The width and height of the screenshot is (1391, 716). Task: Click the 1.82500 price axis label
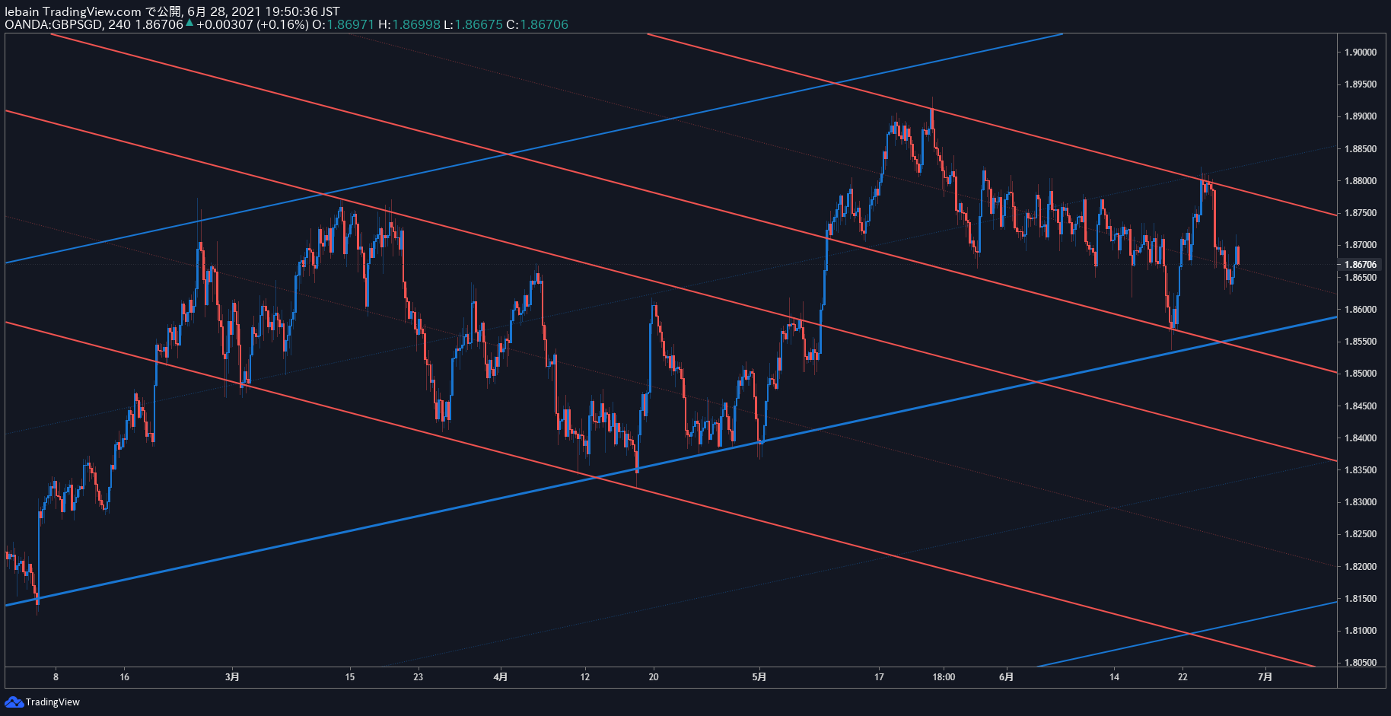(x=1361, y=534)
